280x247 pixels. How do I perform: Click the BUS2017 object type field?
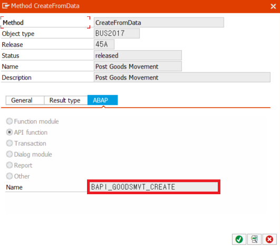(x=117, y=33)
